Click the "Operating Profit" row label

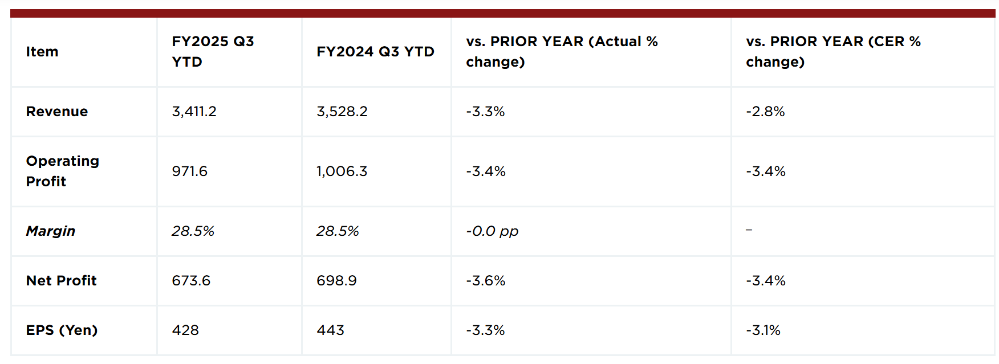pos(63,171)
